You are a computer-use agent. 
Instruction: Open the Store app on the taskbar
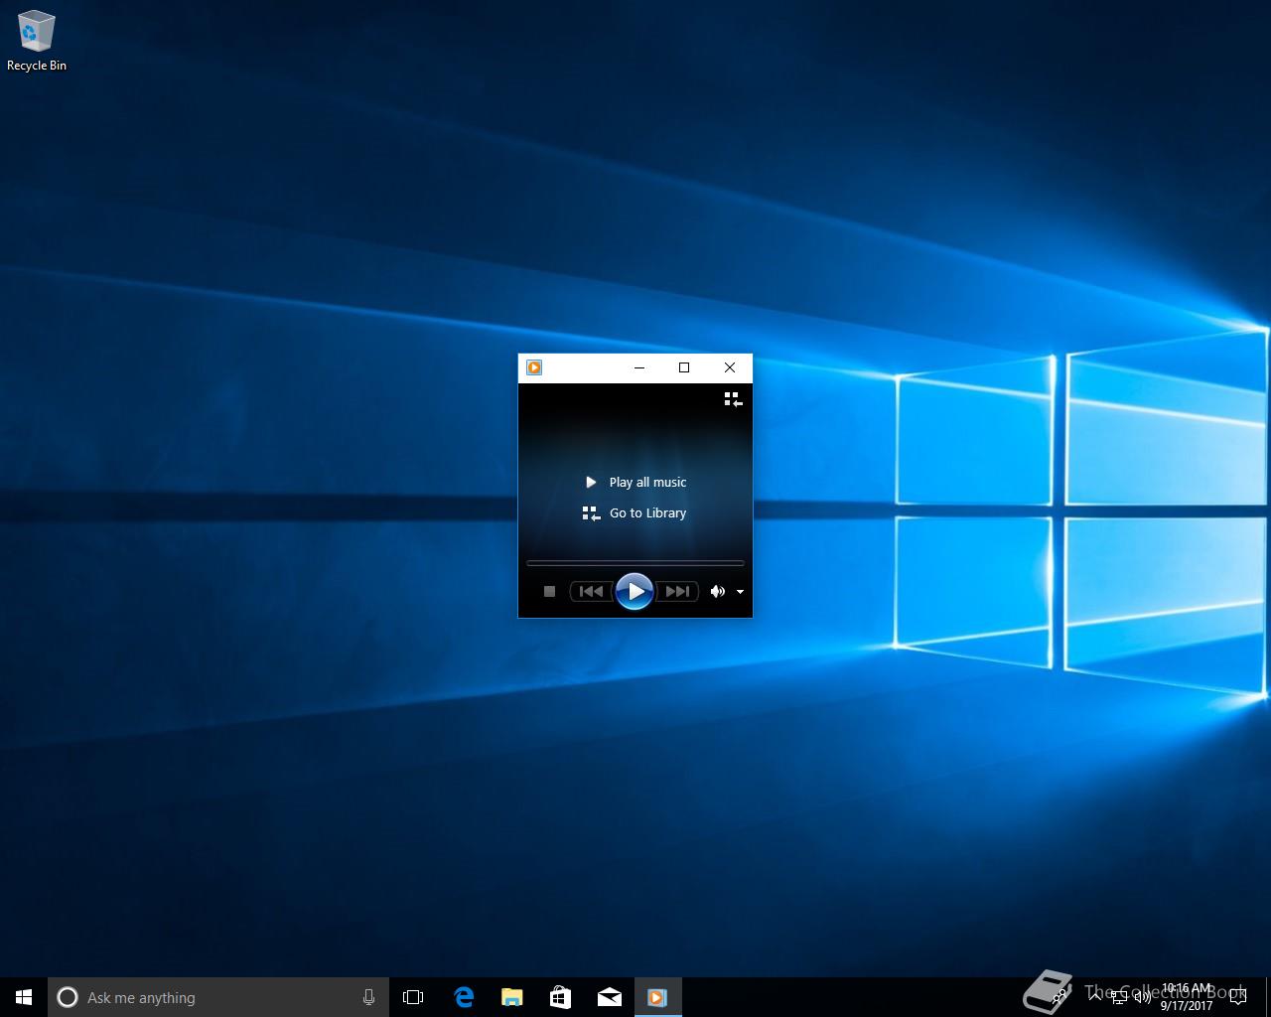coord(560,997)
